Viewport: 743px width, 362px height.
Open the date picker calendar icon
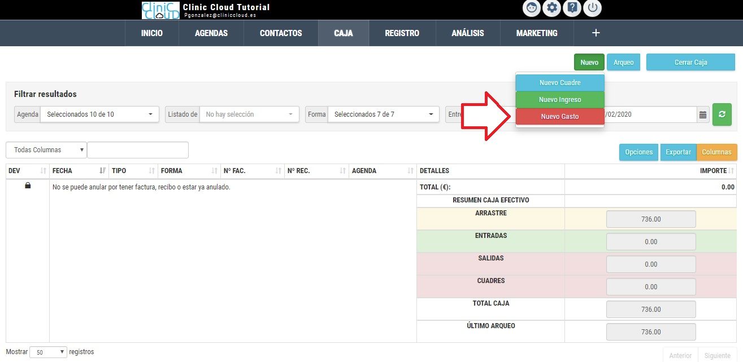703,115
